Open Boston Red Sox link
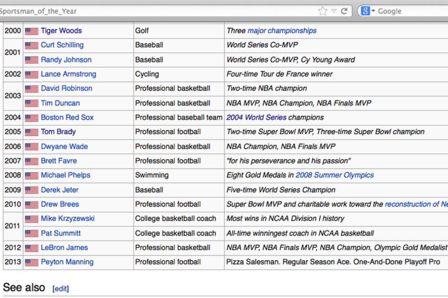Screen dimensions: 448x298 point(67,117)
